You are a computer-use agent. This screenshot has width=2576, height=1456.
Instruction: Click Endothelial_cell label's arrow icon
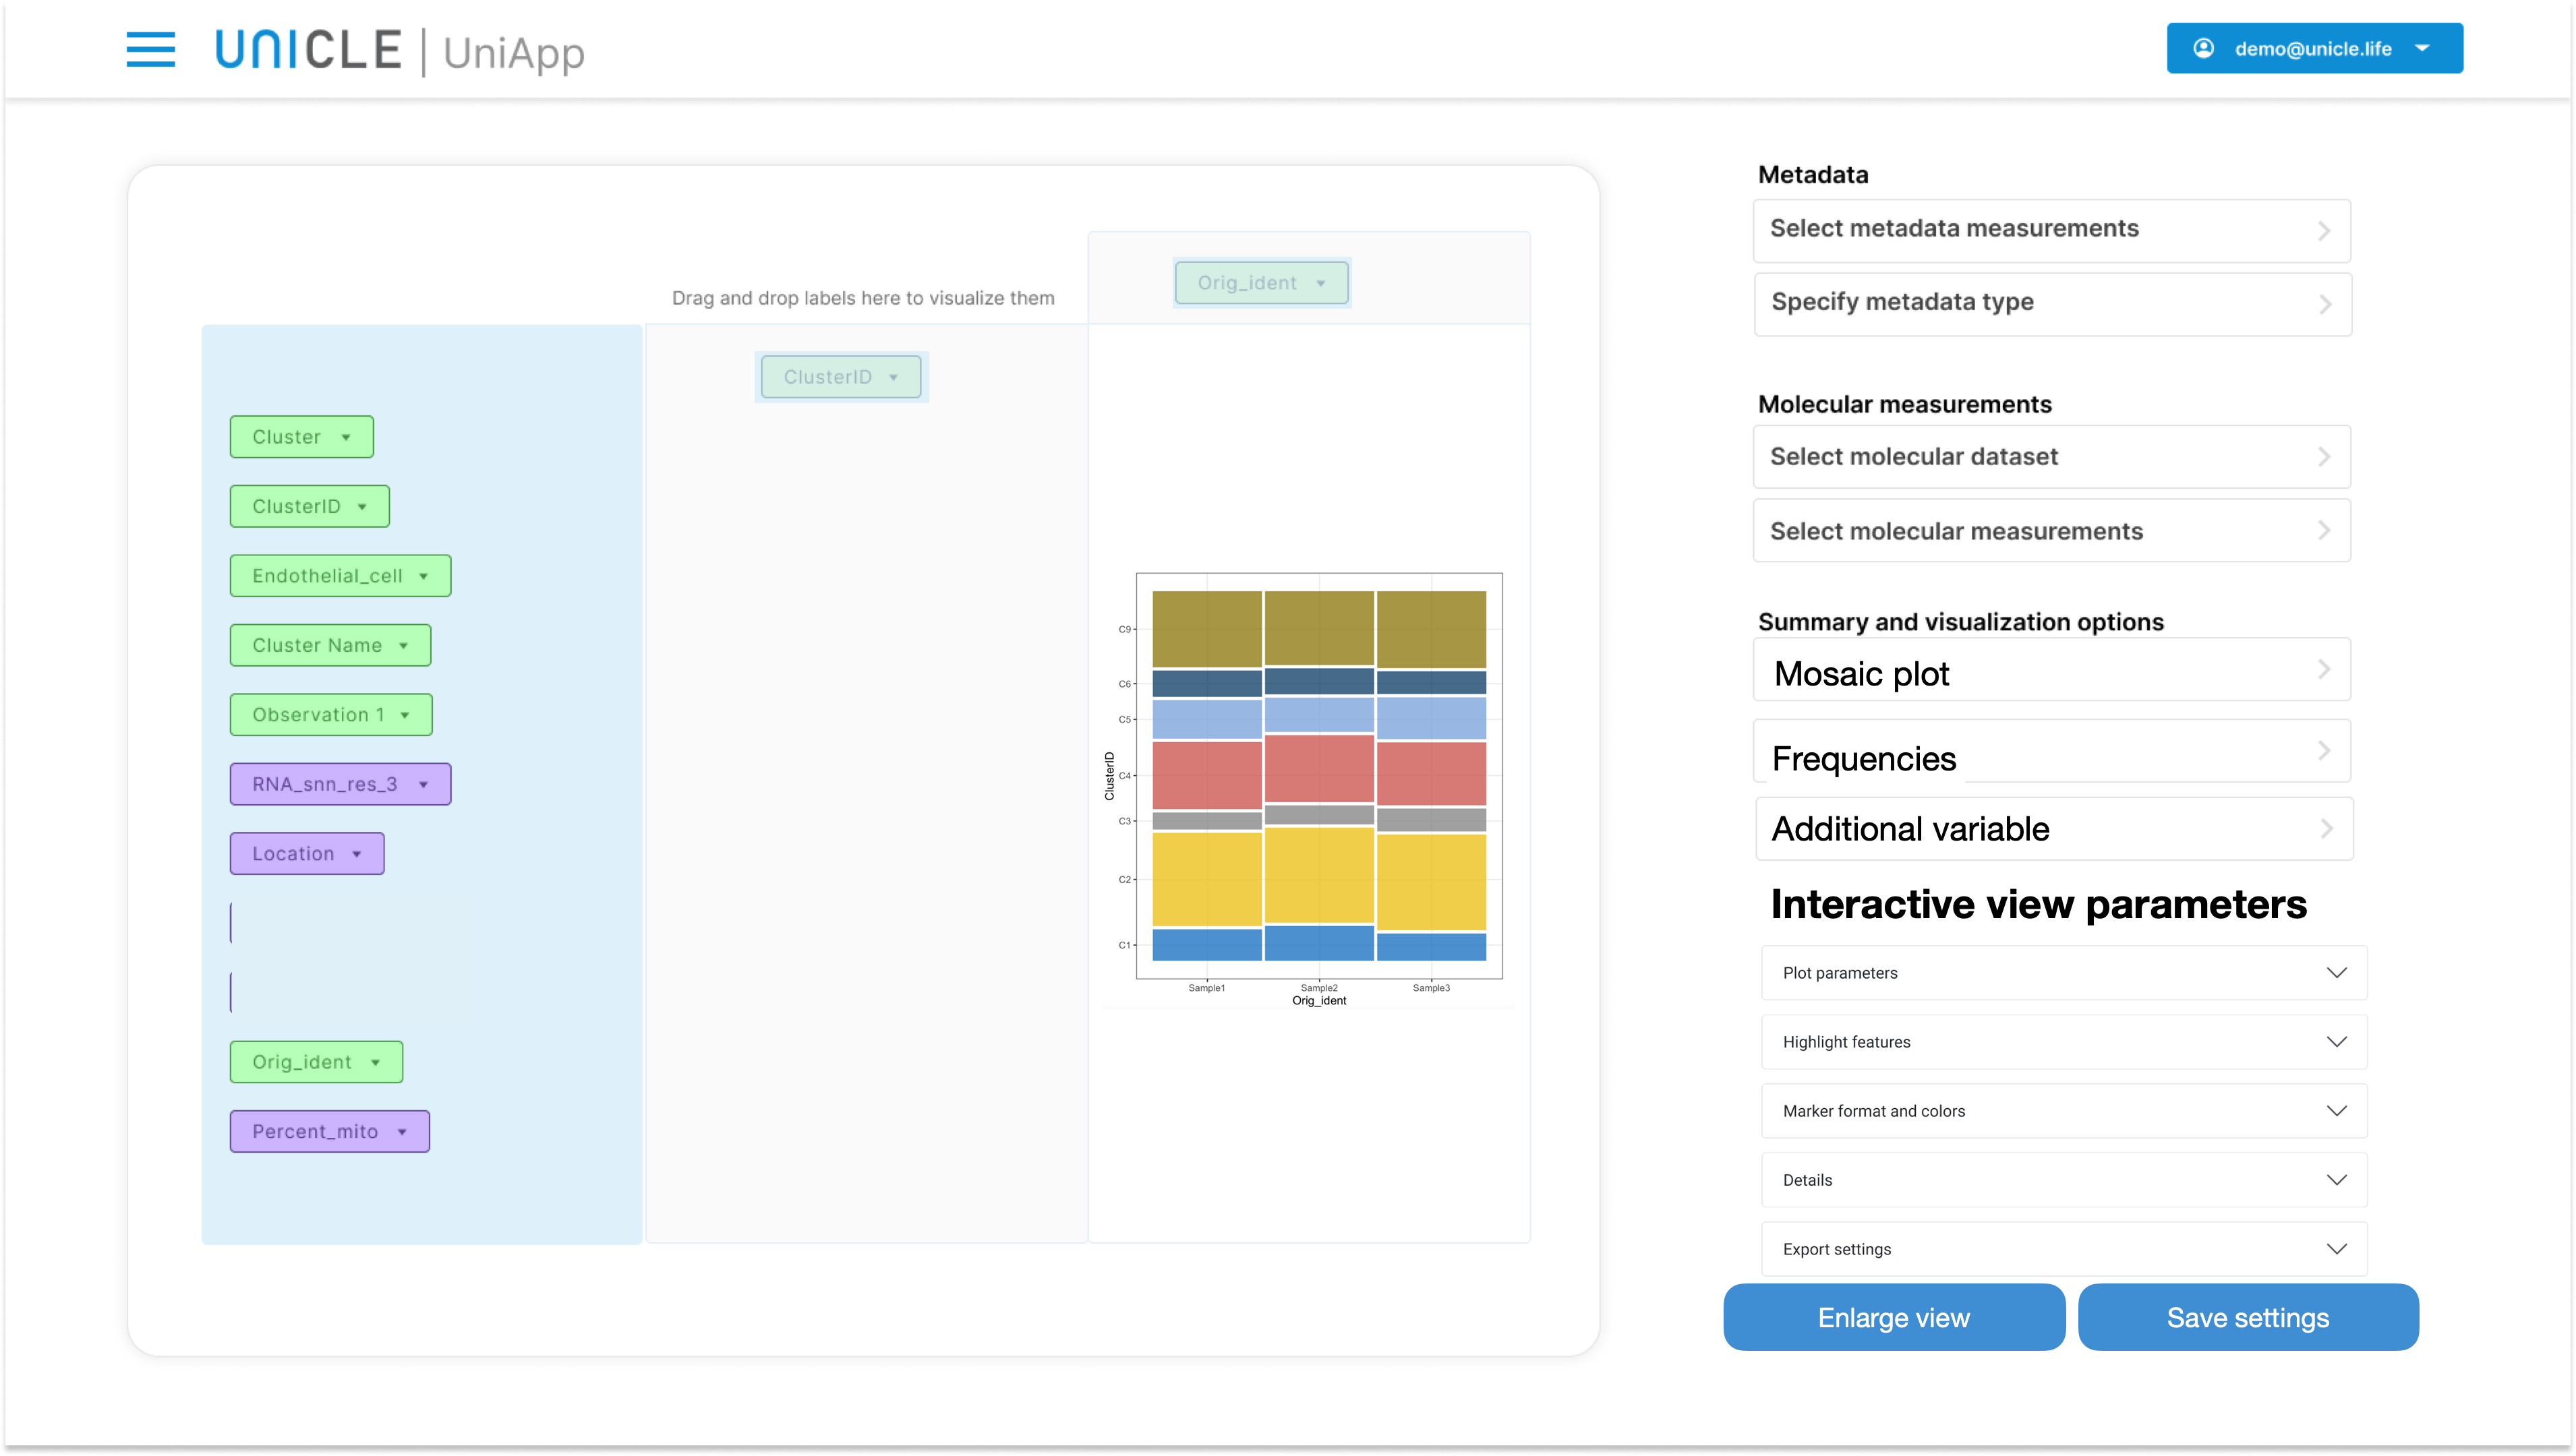[424, 576]
